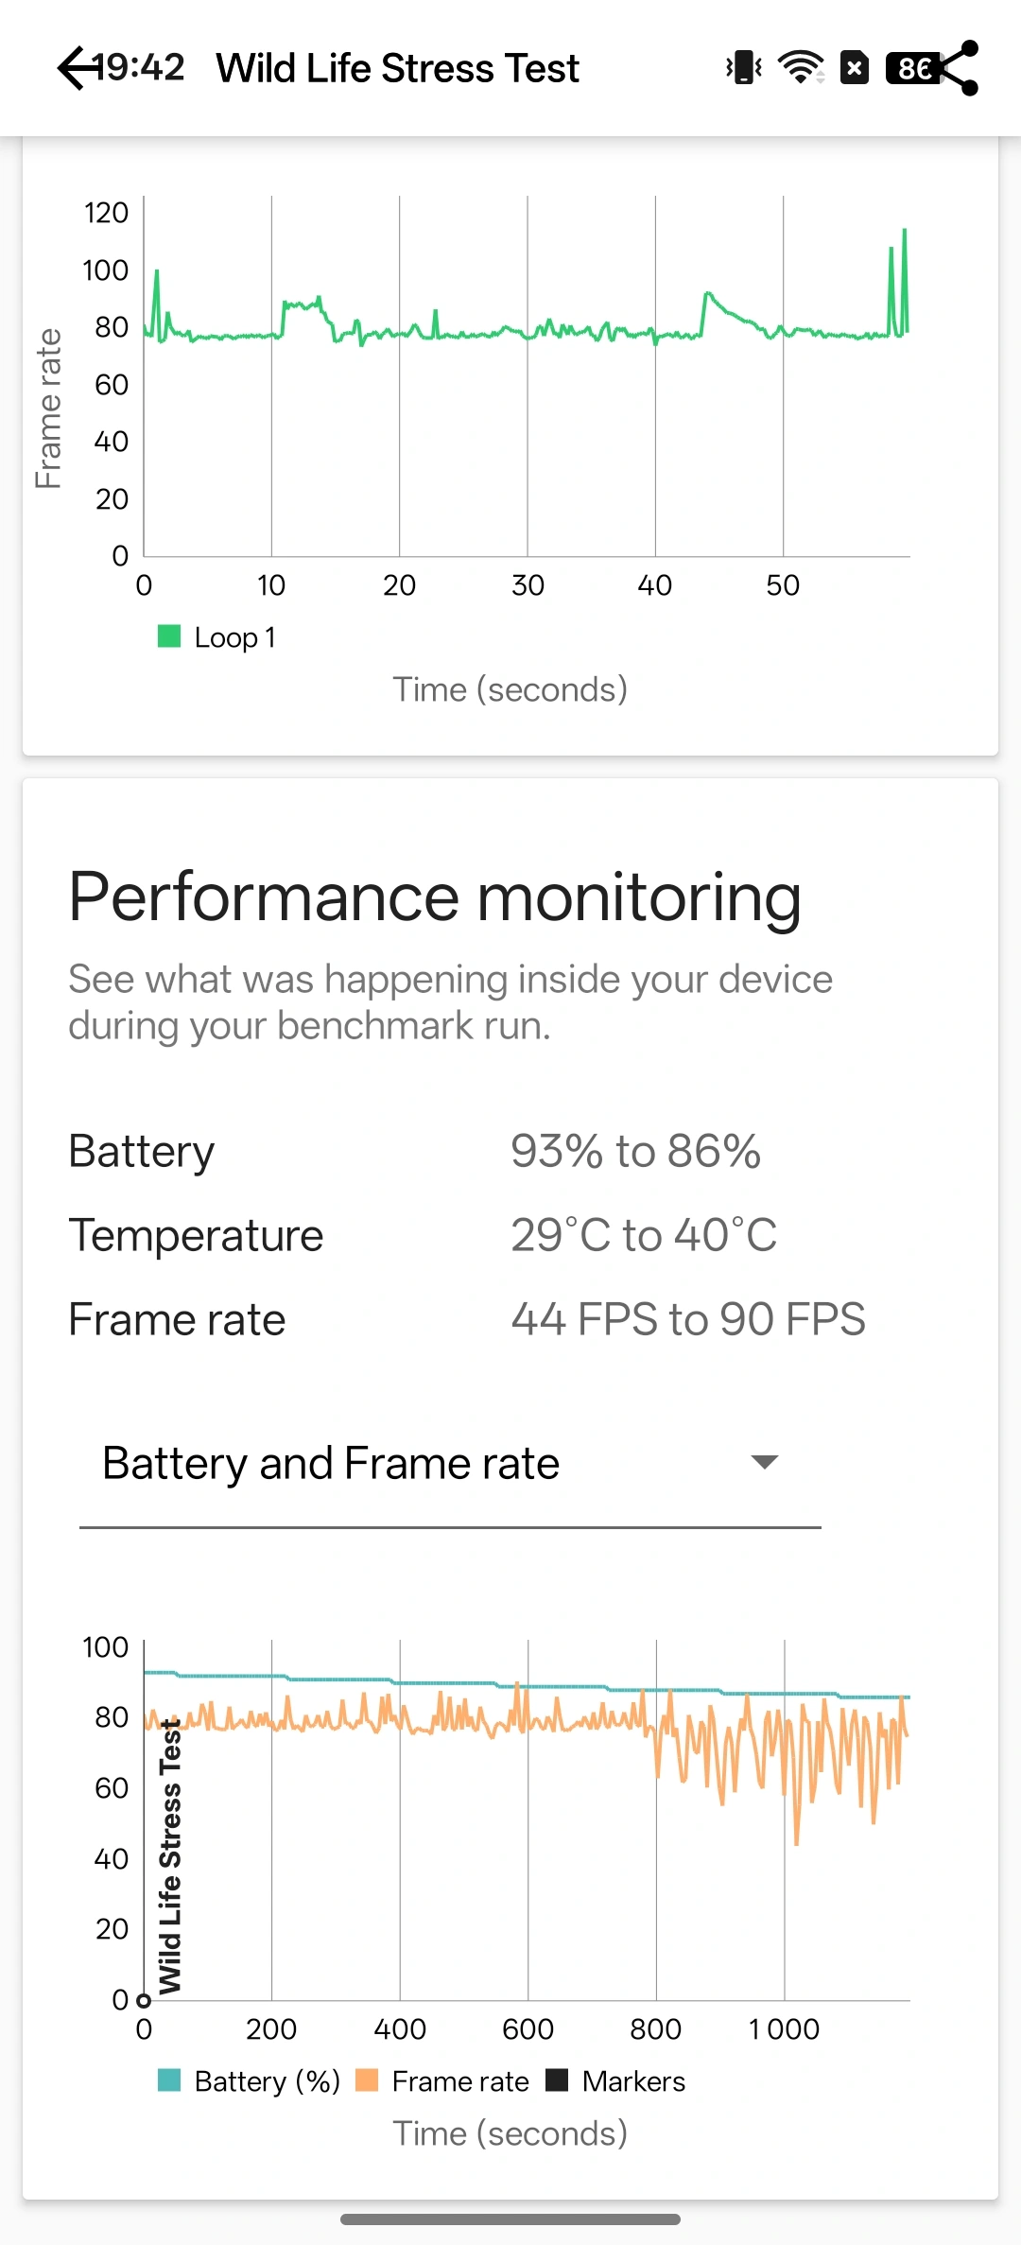Tap the back arrow icon
The height and width of the screenshot is (2245, 1021).
point(78,68)
